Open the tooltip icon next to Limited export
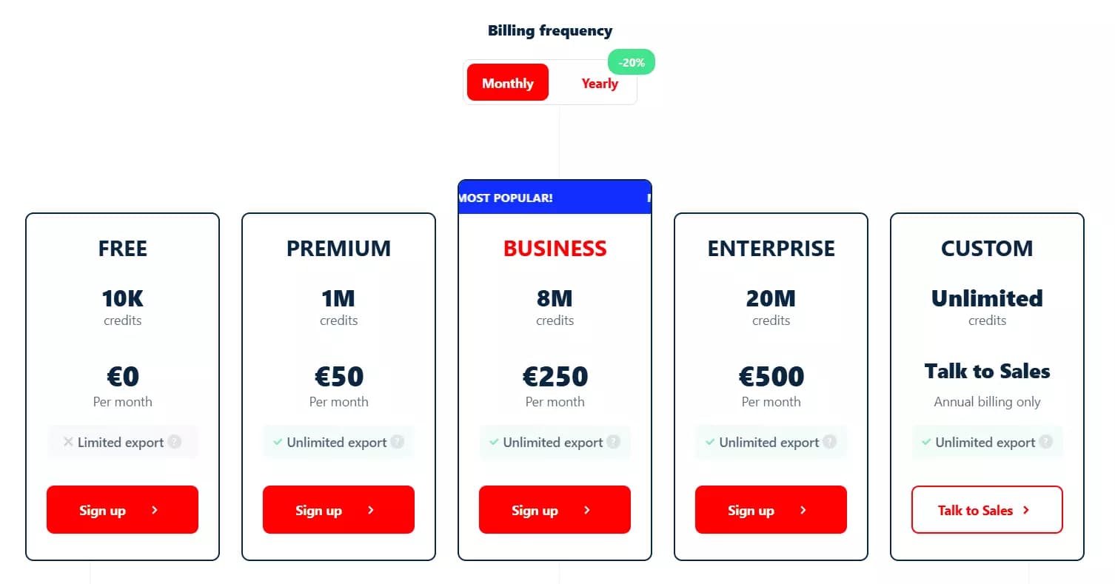The height and width of the screenshot is (584, 1115). [175, 442]
